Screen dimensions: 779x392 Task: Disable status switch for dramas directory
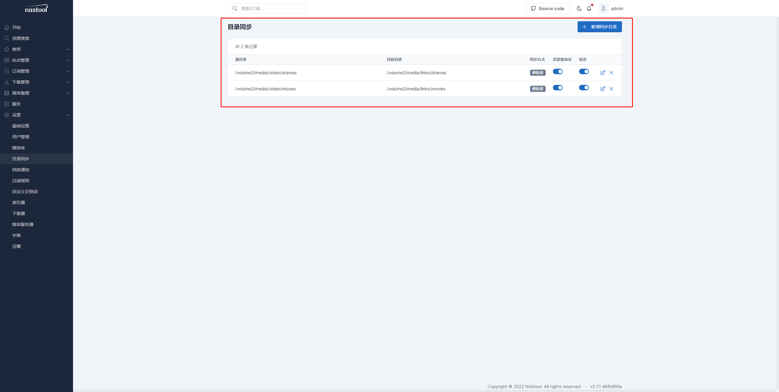pyautogui.click(x=584, y=71)
